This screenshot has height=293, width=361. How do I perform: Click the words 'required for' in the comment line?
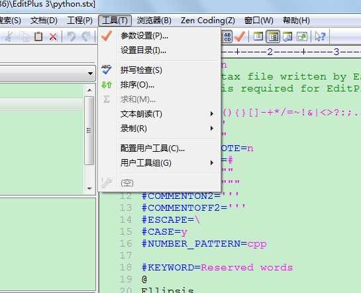tap(280, 89)
